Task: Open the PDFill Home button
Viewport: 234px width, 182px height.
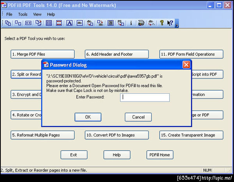Action: coord(160,155)
